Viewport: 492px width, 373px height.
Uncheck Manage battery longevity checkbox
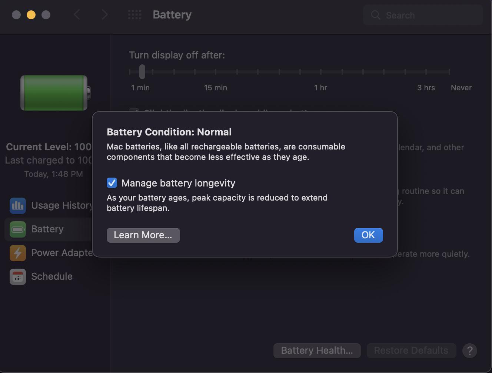pos(112,183)
